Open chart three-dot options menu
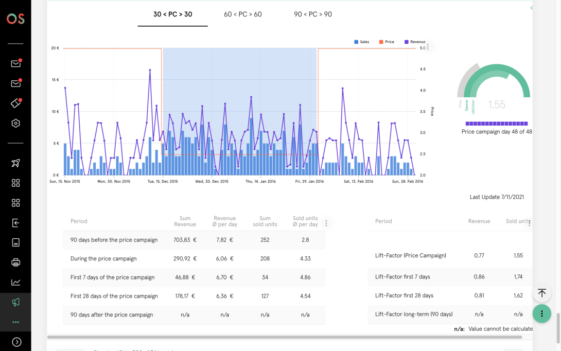 click(x=428, y=47)
